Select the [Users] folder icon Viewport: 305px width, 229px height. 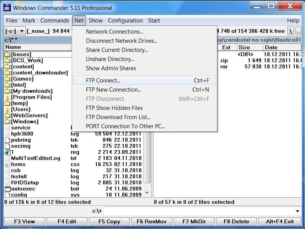tap(8, 109)
